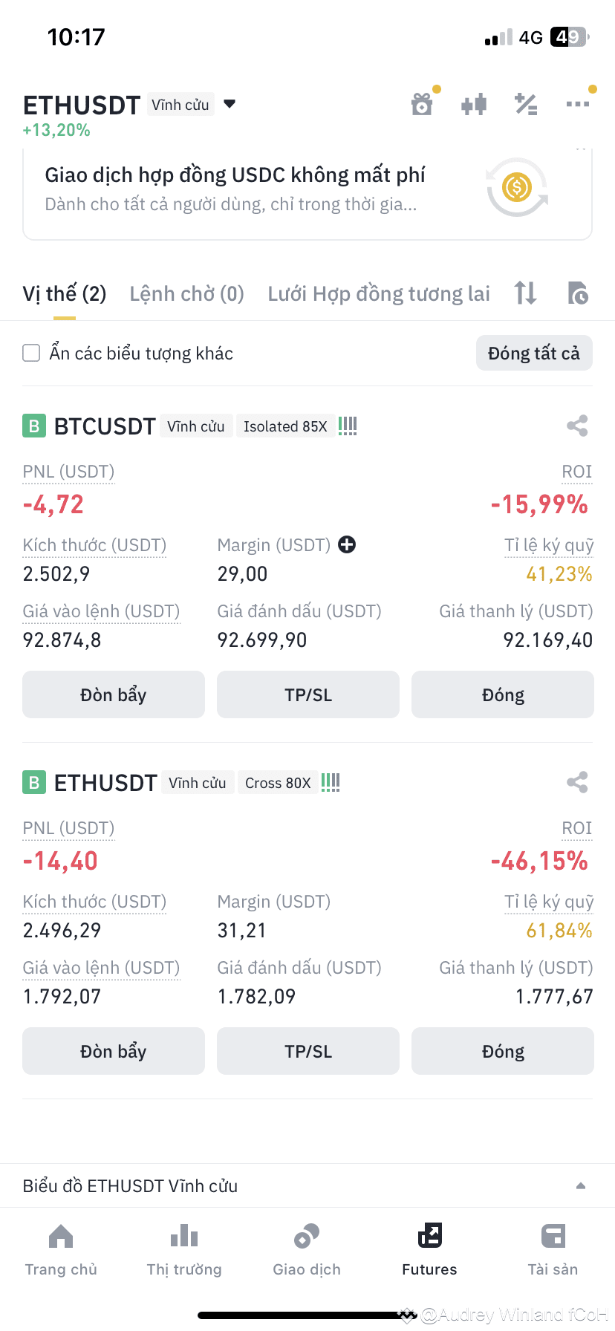Open the three-dot more options menu
Image resolution: width=615 pixels, height=1331 pixels.
[577, 105]
